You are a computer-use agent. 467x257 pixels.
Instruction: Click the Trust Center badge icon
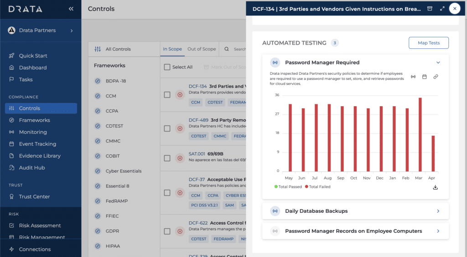(11, 196)
